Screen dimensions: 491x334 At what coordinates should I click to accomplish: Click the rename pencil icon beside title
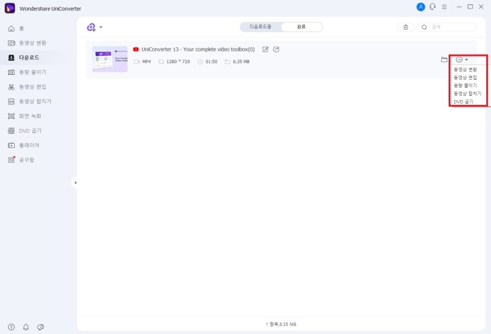pyautogui.click(x=265, y=50)
